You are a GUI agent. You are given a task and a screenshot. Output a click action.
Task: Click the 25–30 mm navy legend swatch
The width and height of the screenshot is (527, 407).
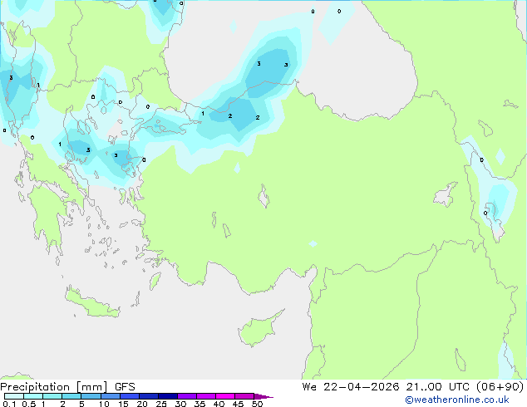(167, 396)
